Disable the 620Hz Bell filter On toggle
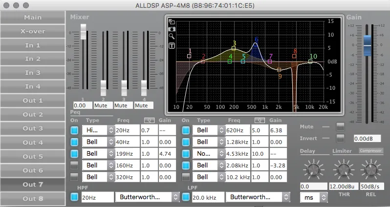This screenshot has height=207, width=390. [x=186, y=130]
